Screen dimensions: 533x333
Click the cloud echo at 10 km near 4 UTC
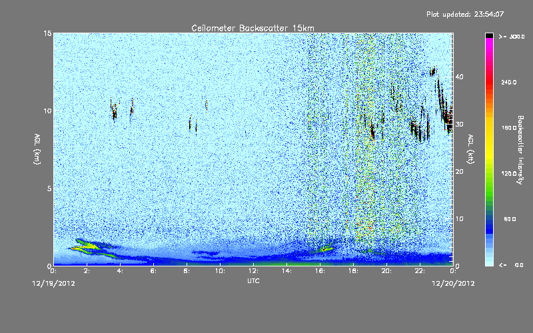tap(114, 111)
